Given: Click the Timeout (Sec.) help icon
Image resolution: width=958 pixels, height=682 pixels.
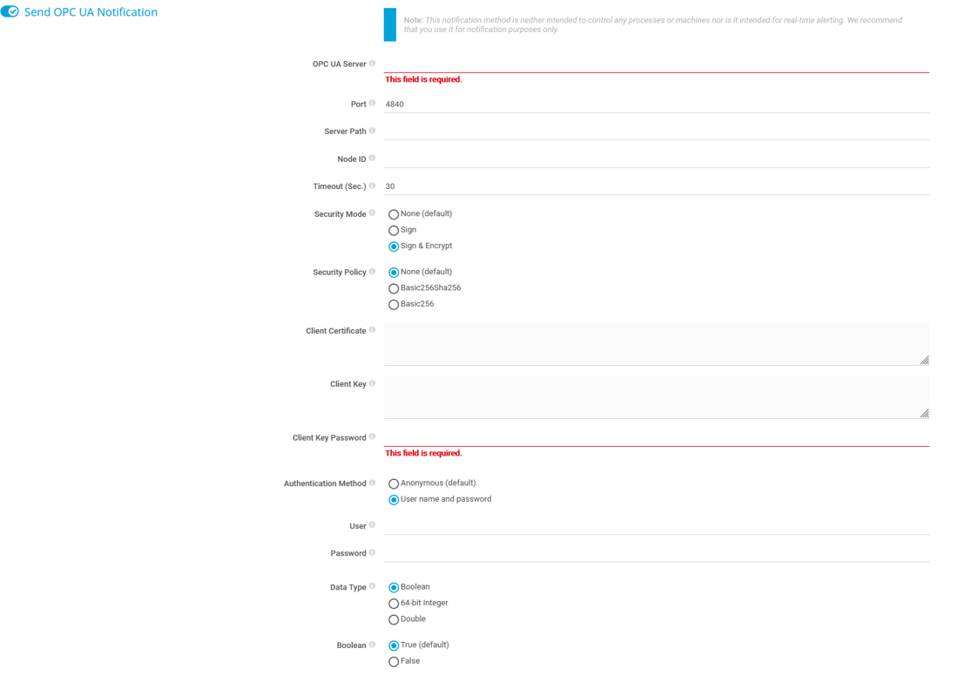Looking at the screenshot, I should (372, 185).
